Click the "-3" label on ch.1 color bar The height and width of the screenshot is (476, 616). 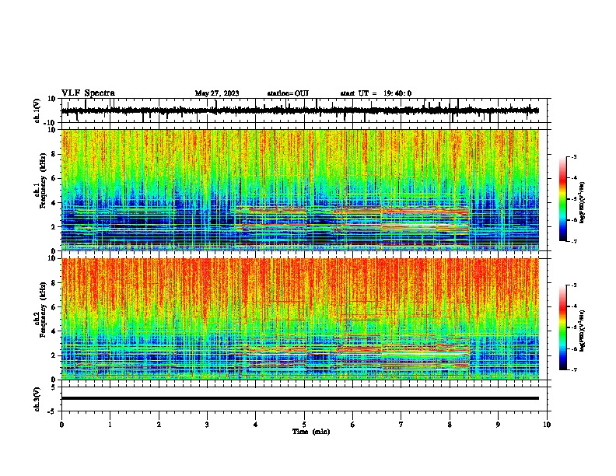(x=573, y=156)
